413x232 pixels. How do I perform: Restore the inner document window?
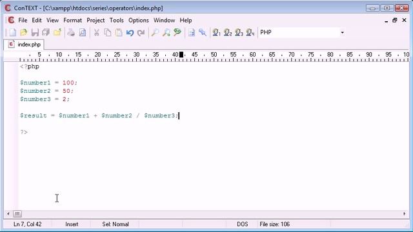[394, 20]
